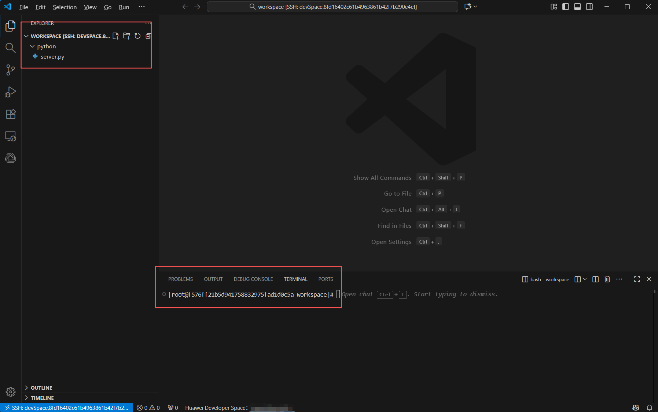Open the Run menu
The width and height of the screenshot is (658, 412).
click(x=124, y=7)
